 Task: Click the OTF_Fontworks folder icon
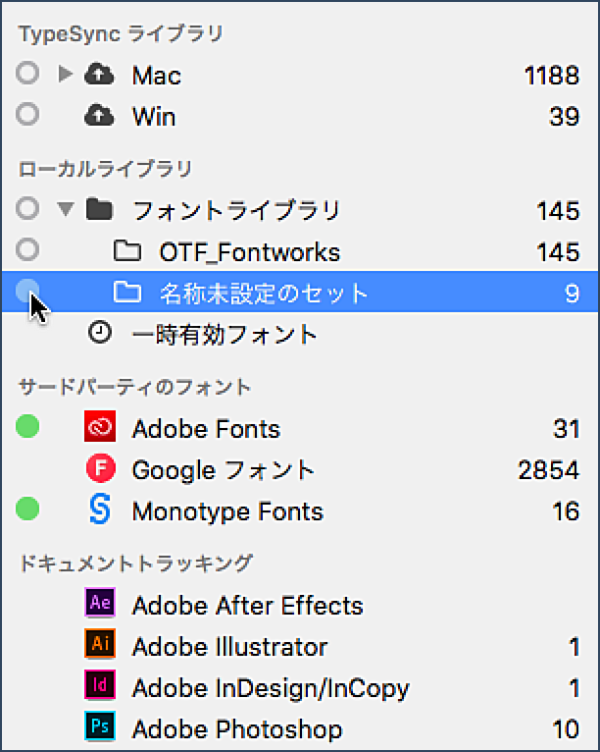(x=127, y=250)
